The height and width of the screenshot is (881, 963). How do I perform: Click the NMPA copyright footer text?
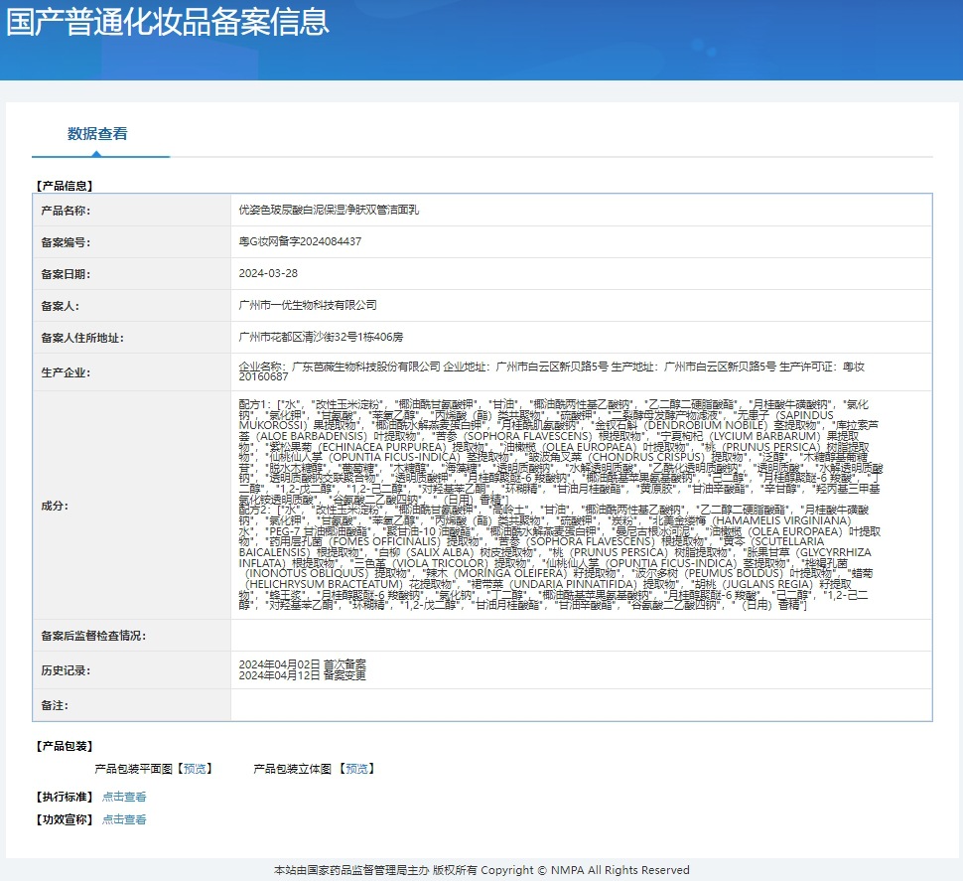481,870
